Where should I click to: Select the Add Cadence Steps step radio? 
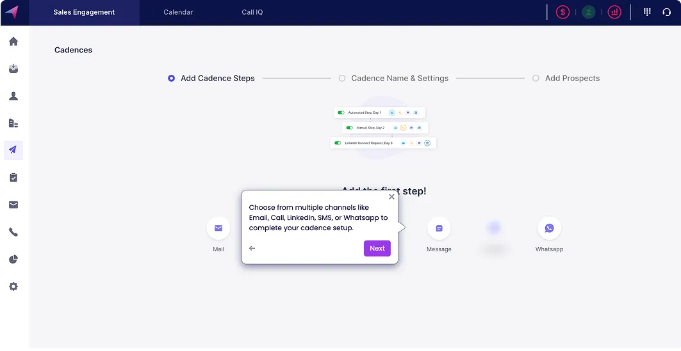pyautogui.click(x=172, y=79)
